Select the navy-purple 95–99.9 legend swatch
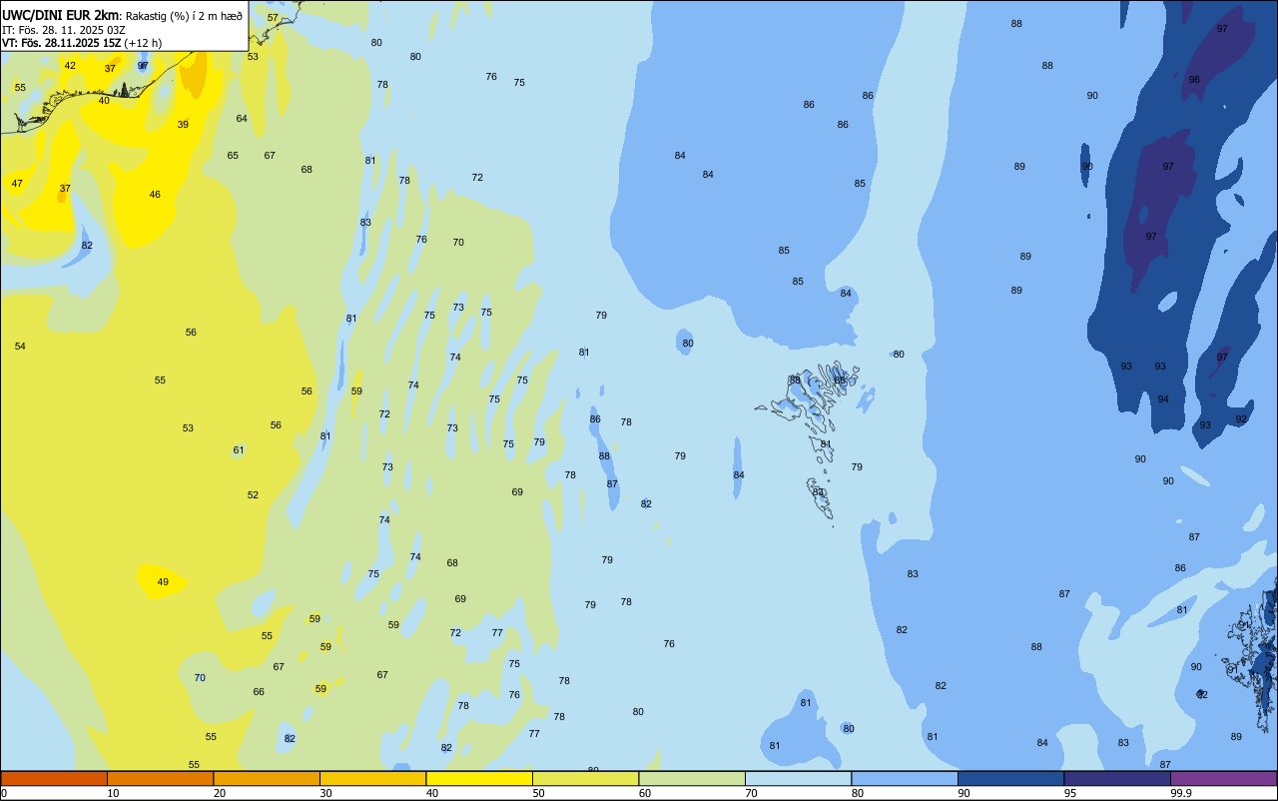 (1117, 778)
